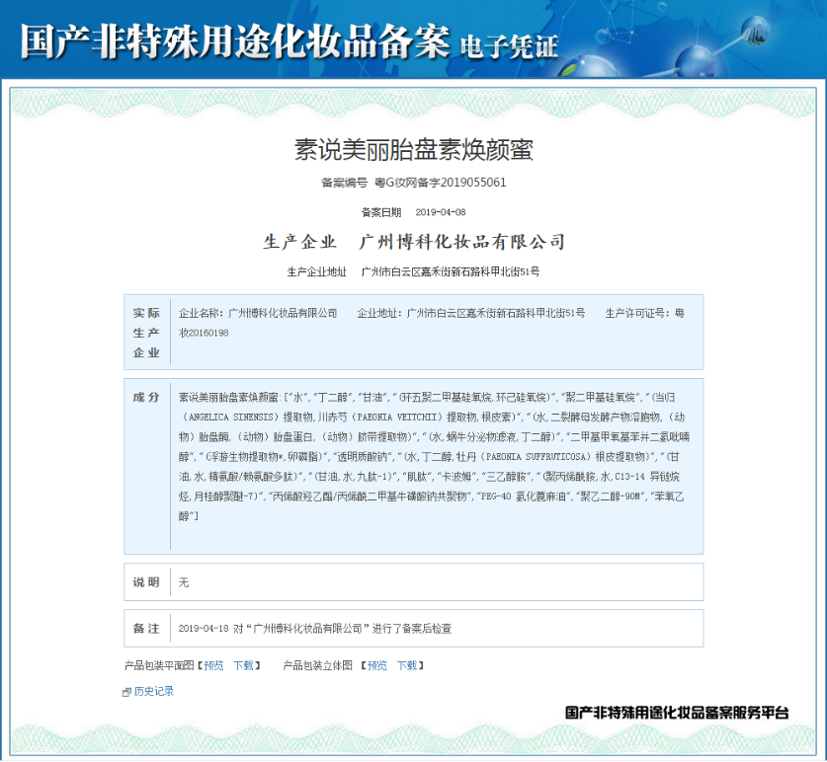The width and height of the screenshot is (827, 762).
Task: Download the product packaging 3D image (立体图 下载)
Action: click(407, 665)
